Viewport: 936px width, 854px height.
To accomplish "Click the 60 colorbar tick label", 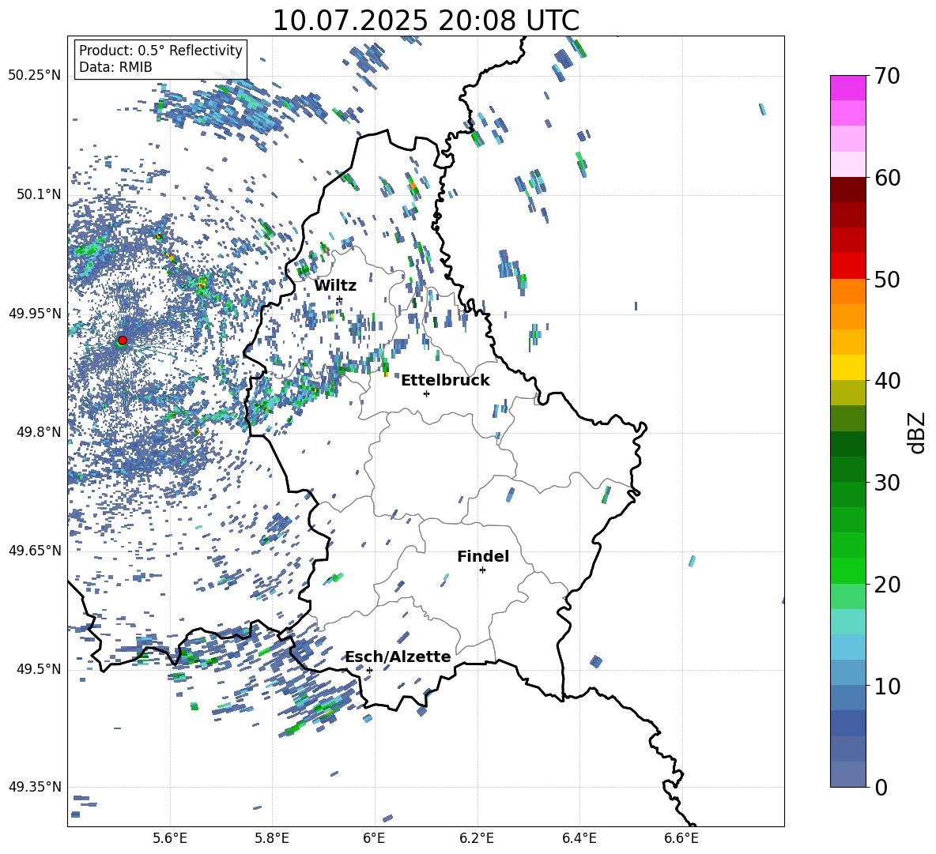I will click(x=887, y=178).
